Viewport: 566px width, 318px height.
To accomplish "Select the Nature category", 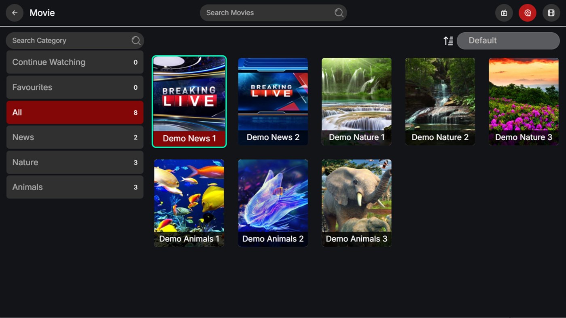I will [75, 162].
